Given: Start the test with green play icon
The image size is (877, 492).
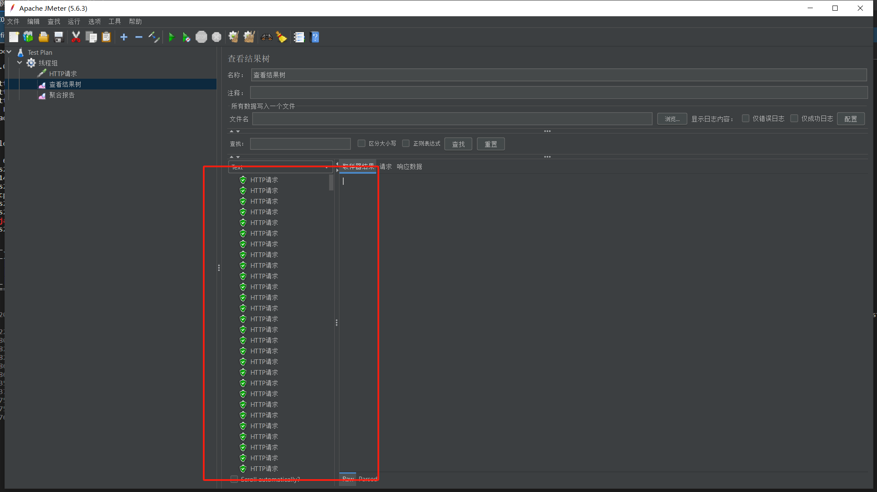Looking at the screenshot, I should coord(171,37).
